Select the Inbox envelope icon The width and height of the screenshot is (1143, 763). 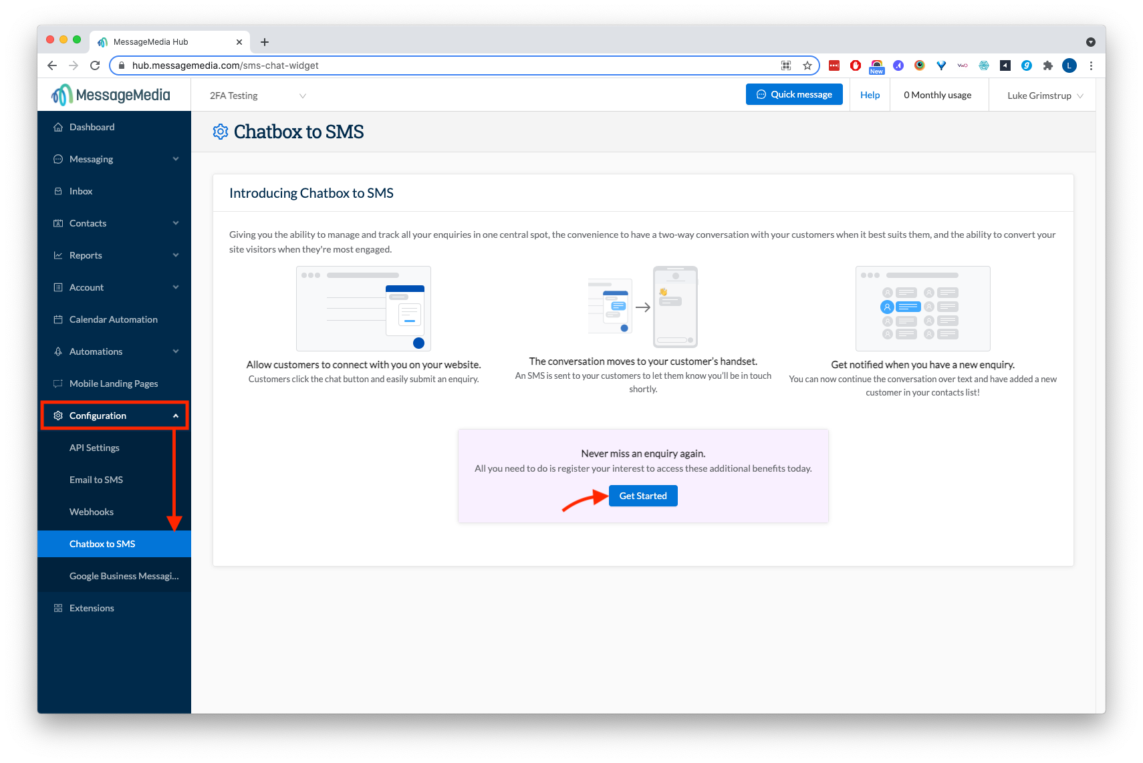(x=59, y=191)
